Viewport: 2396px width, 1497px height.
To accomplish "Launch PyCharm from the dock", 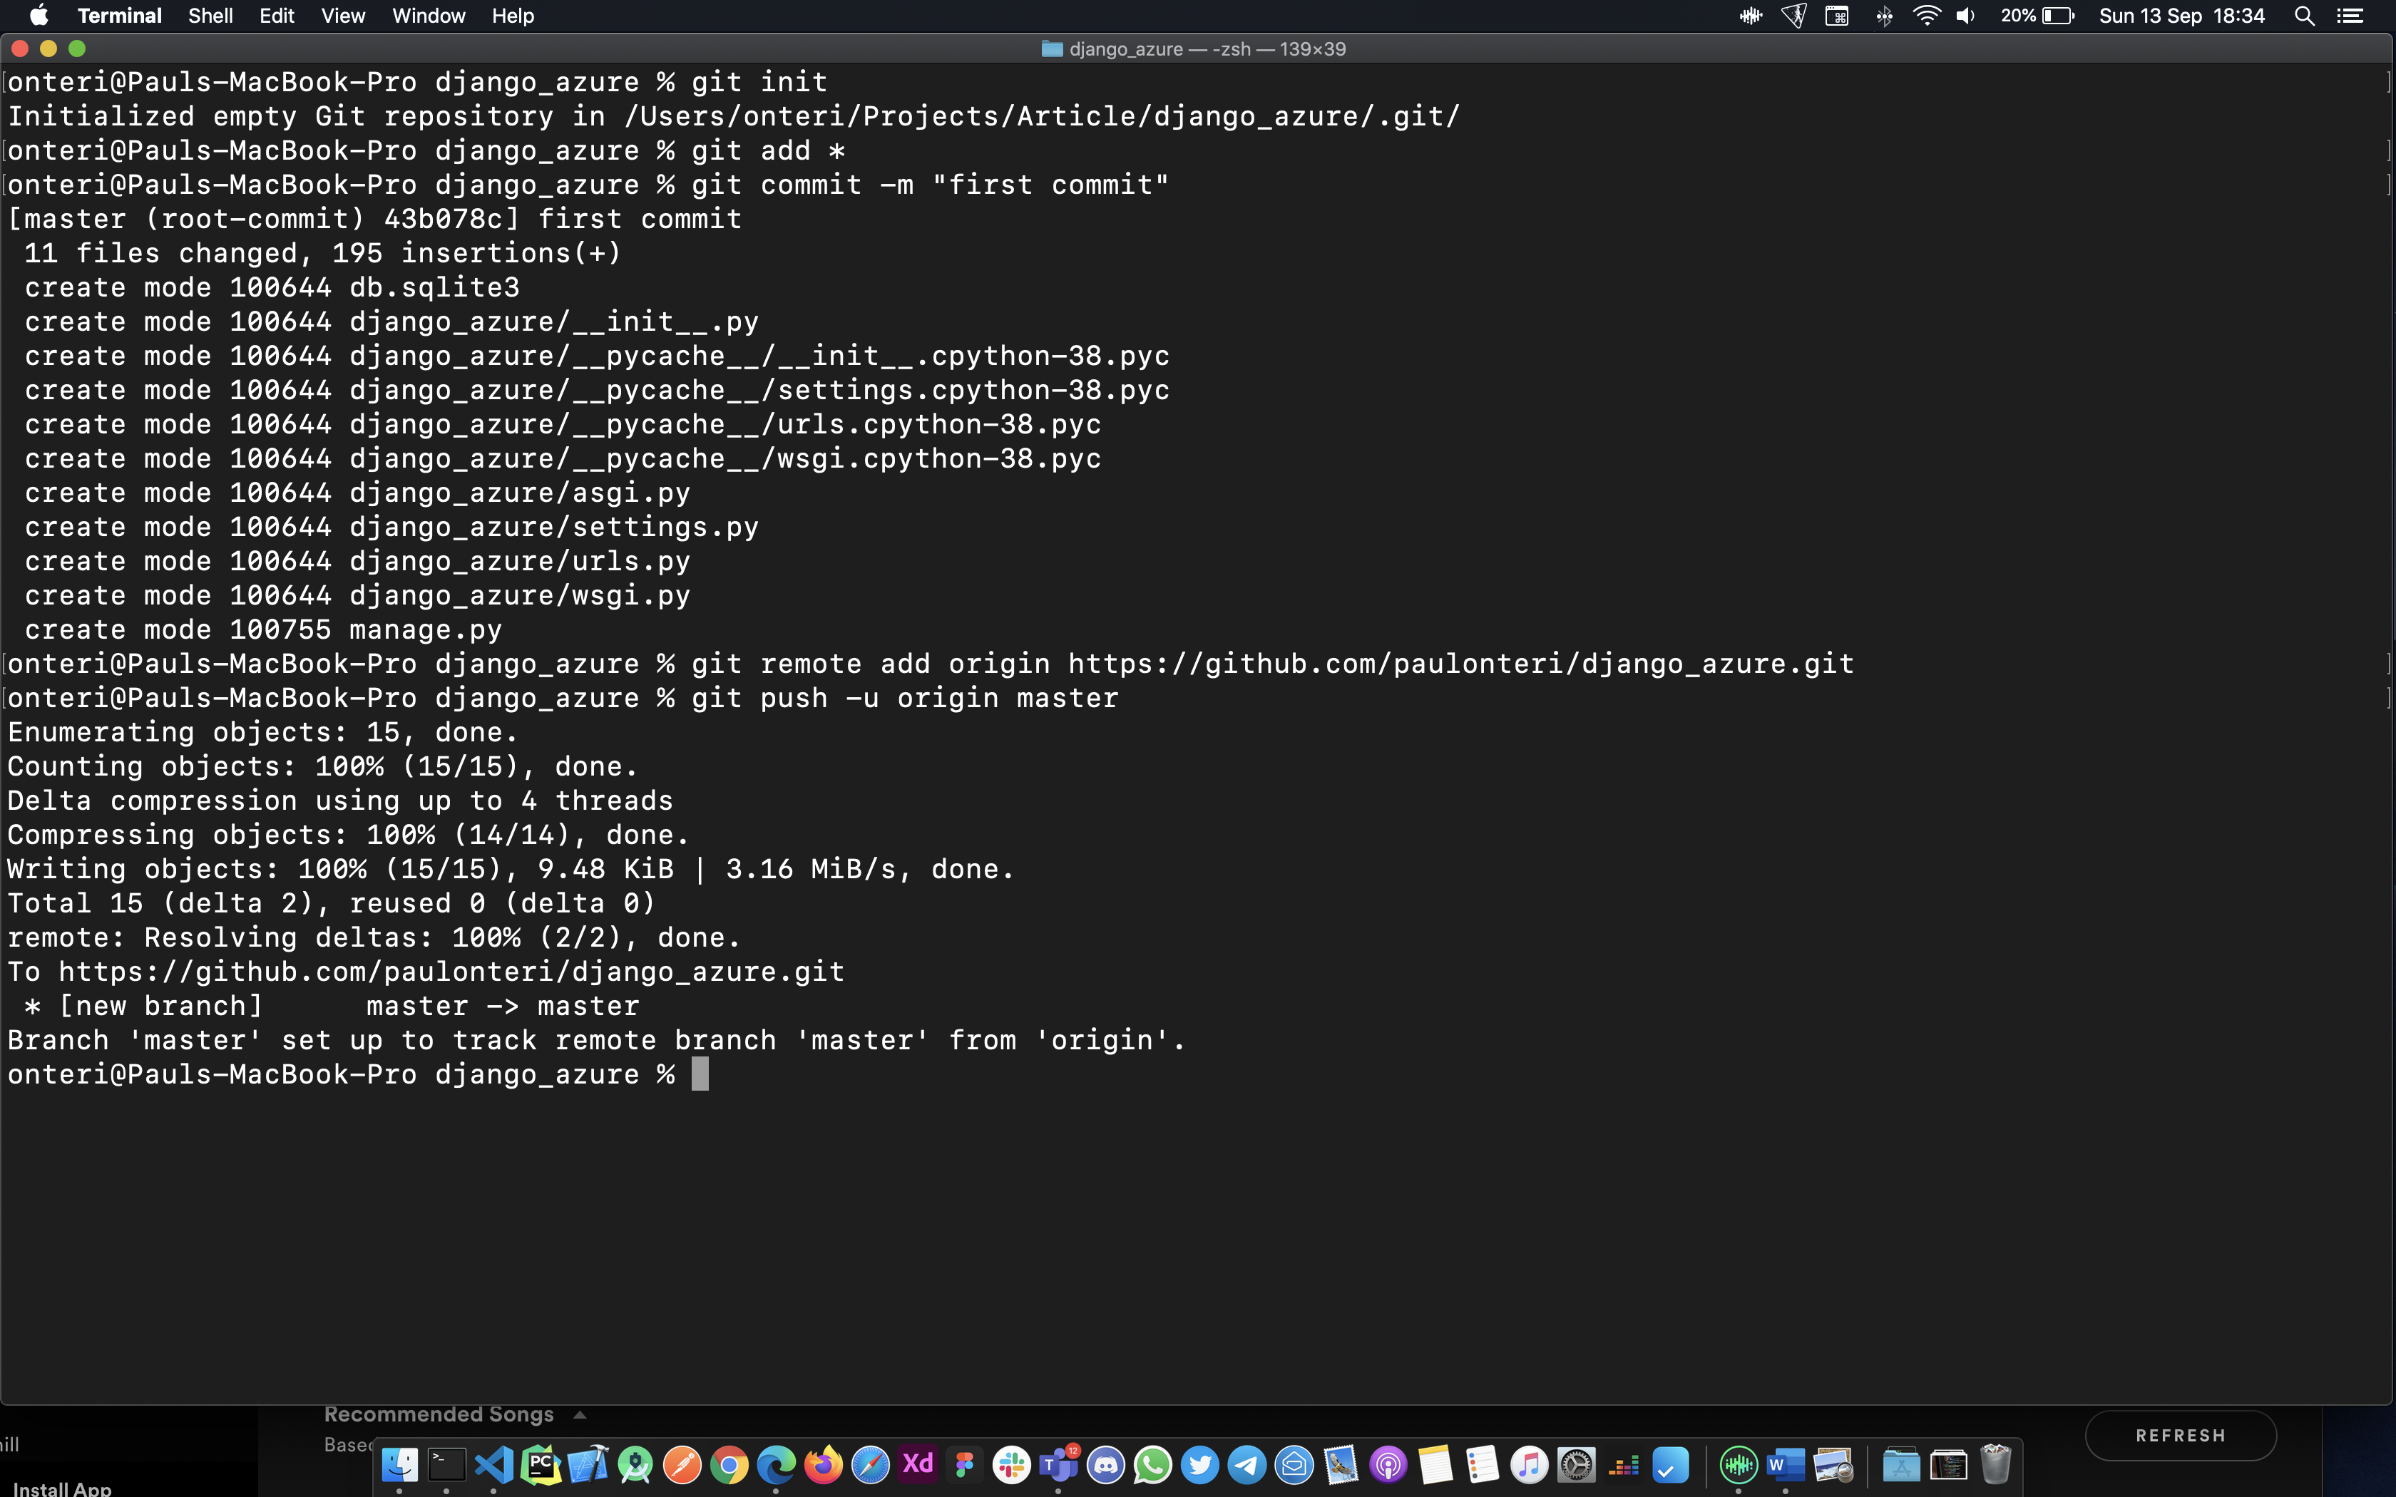I will pyautogui.click(x=541, y=1464).
